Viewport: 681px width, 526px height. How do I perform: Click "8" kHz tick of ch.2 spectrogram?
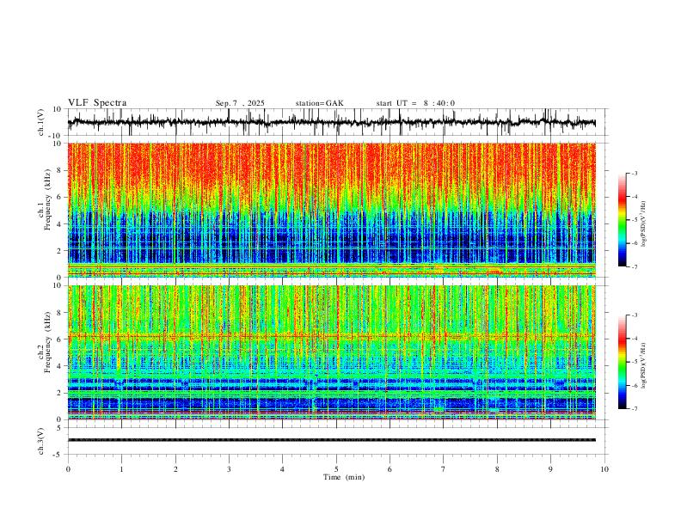tap(60, 312)
